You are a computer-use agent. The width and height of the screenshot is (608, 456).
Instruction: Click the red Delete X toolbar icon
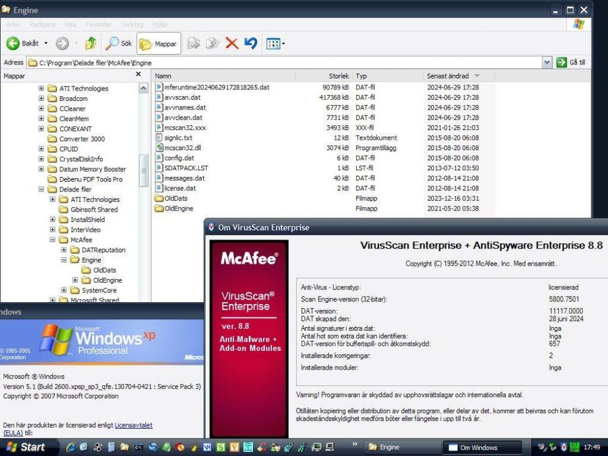pos(232,43)
